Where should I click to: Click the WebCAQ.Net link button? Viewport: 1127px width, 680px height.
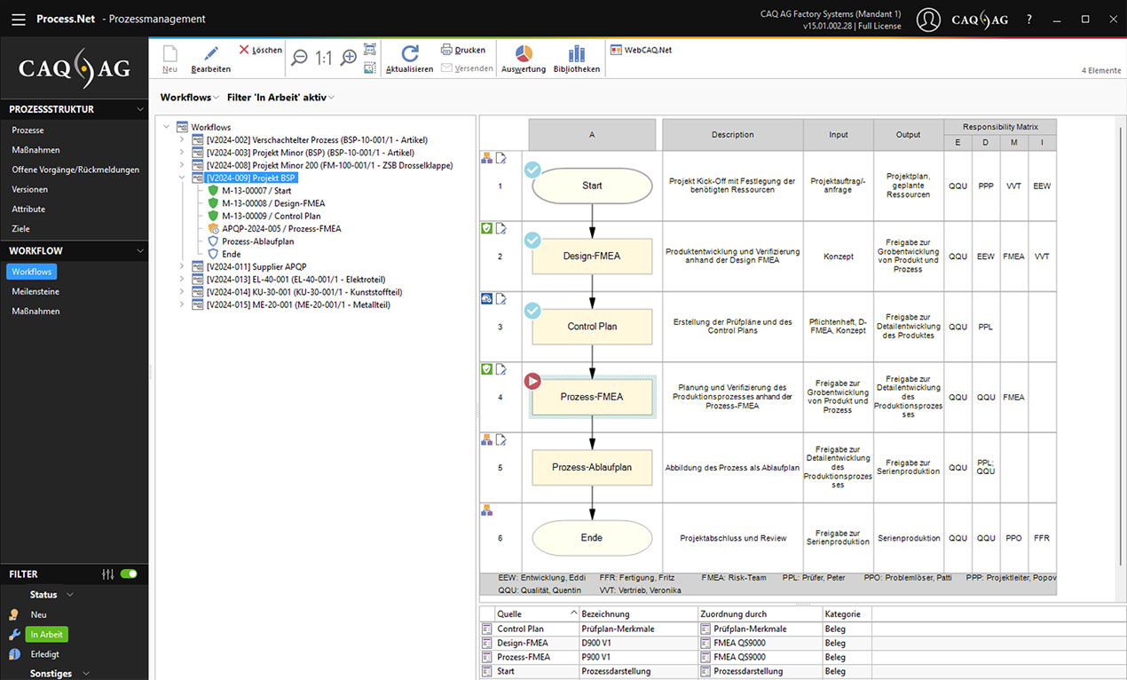[641, 51]
